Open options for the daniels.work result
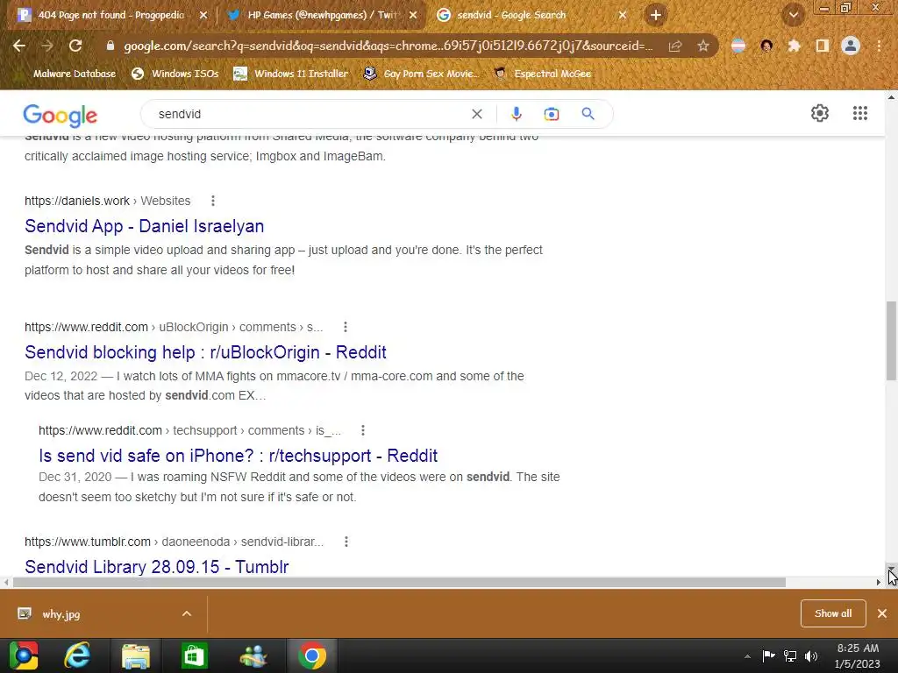The height and width of the screenshot is (673, 898). click(x=213, y=201)
